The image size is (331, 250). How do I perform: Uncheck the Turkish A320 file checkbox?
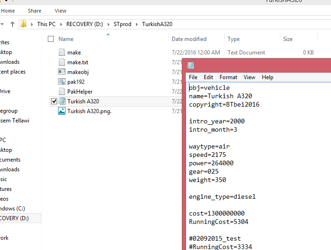pyautogui.click(x=53, y=101)
